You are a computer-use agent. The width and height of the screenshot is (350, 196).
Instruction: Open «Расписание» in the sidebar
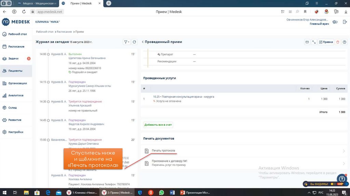pyautogui.click(x=16, y=46)
